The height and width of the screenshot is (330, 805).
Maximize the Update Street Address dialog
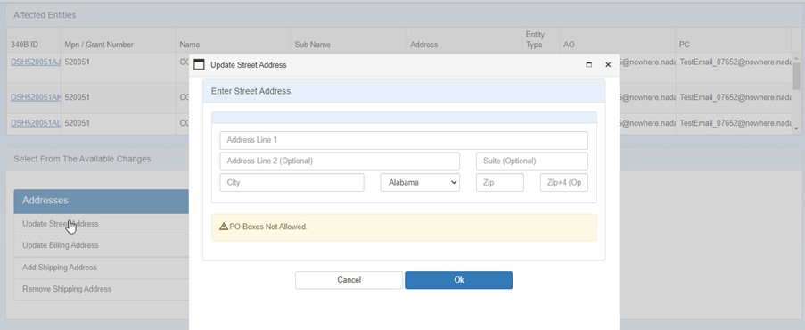pyautogui.click(x=589, y=65)
